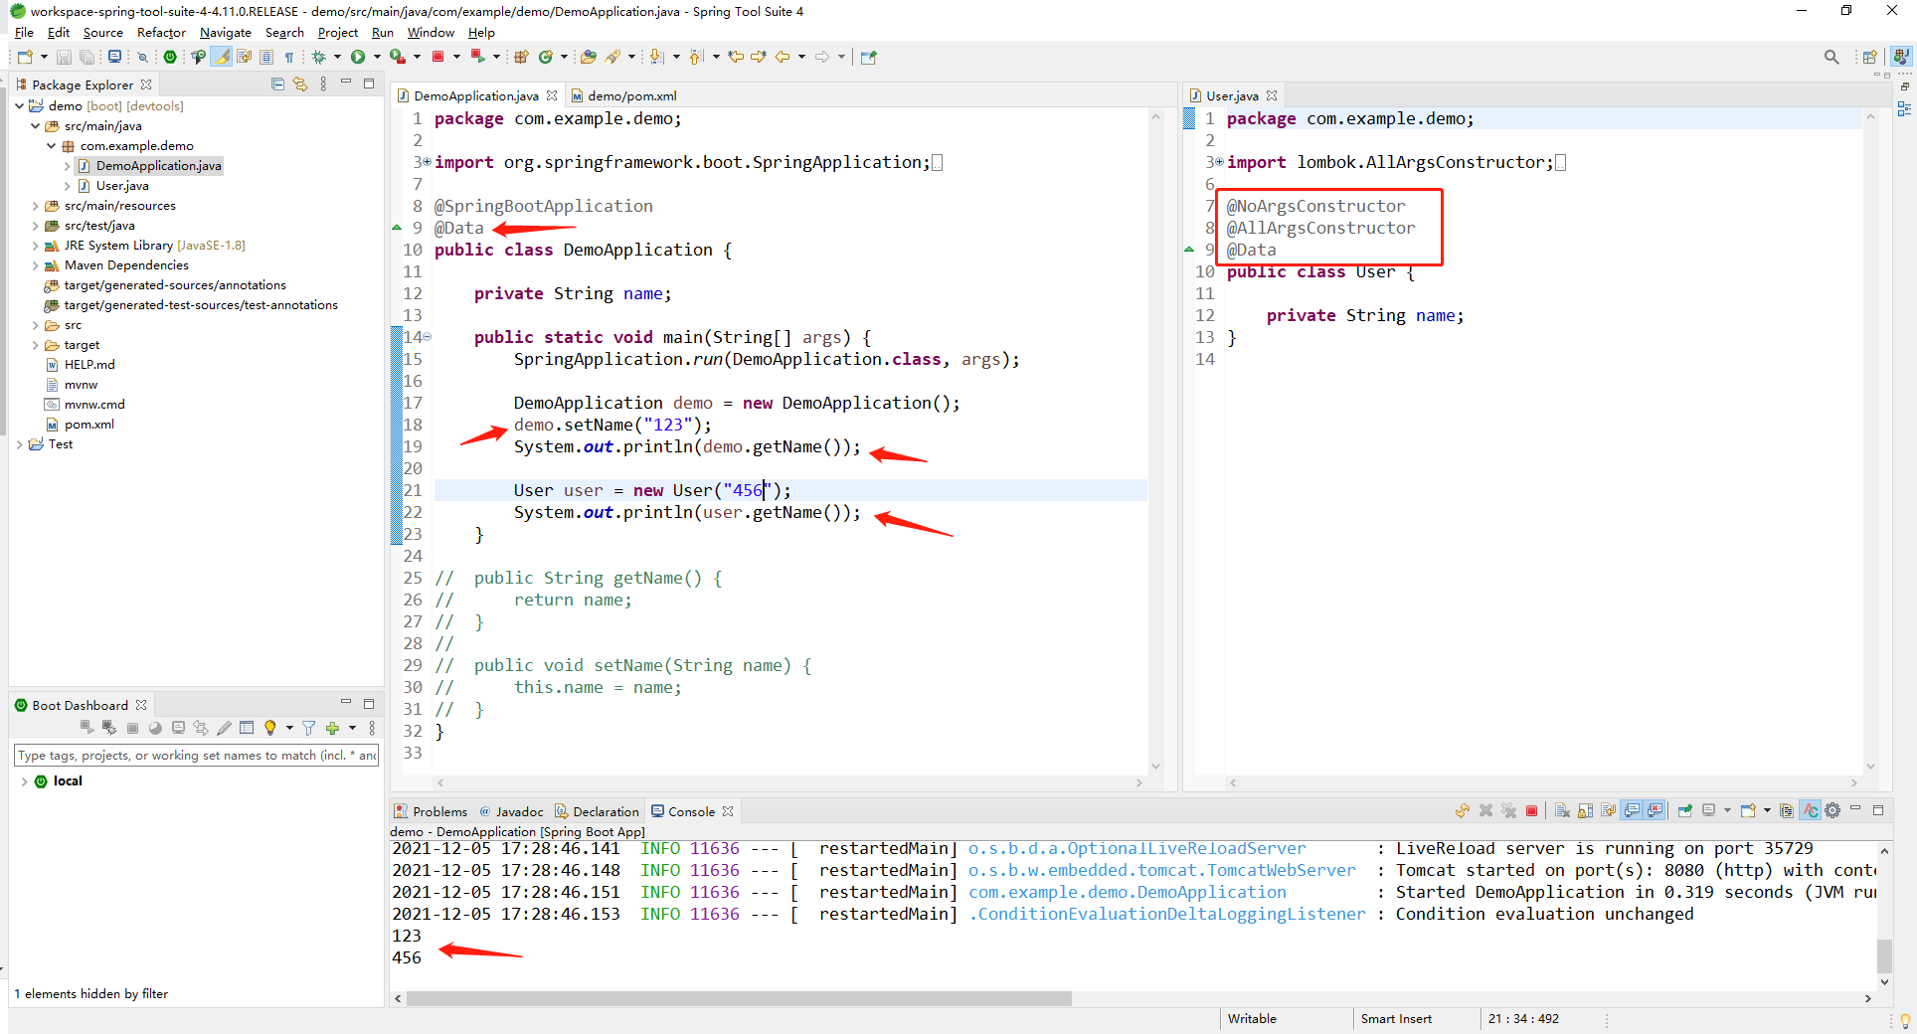The width and height of the screenshot is (1917, 1034).
Task: Clear the Console output
Action: [1562, 810]
